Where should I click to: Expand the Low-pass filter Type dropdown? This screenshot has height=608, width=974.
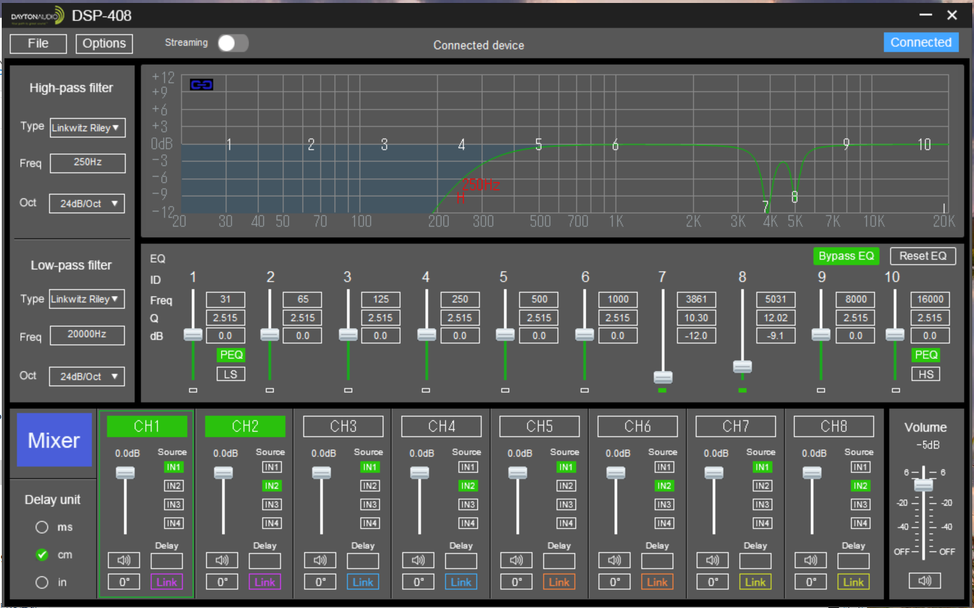tap(87, 299)
